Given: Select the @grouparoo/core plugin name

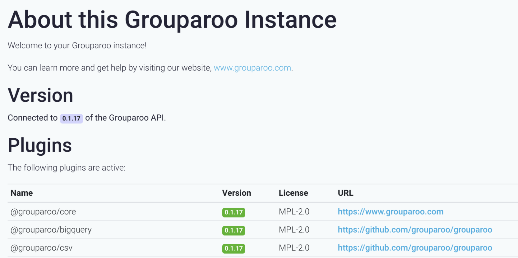Looking at the screenshot, I should point(43,212).
